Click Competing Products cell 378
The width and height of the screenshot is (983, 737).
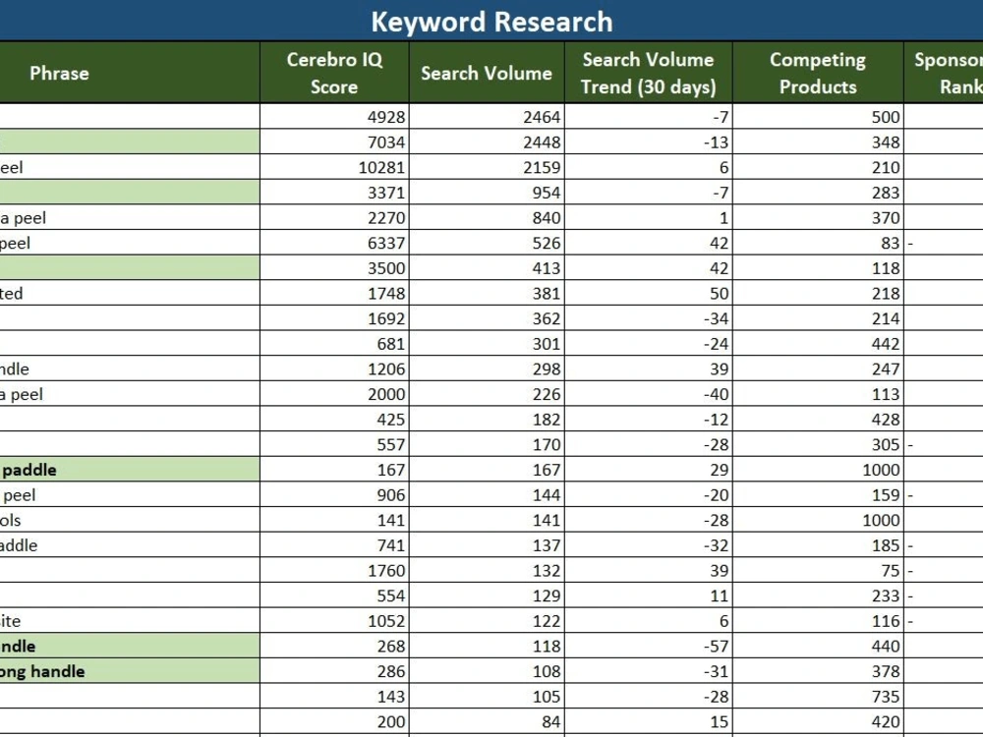click(818, 671)
